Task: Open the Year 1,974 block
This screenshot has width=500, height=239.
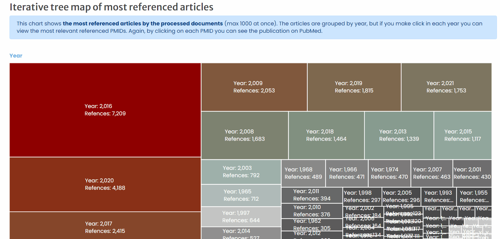Action: [x=389, y=173]
